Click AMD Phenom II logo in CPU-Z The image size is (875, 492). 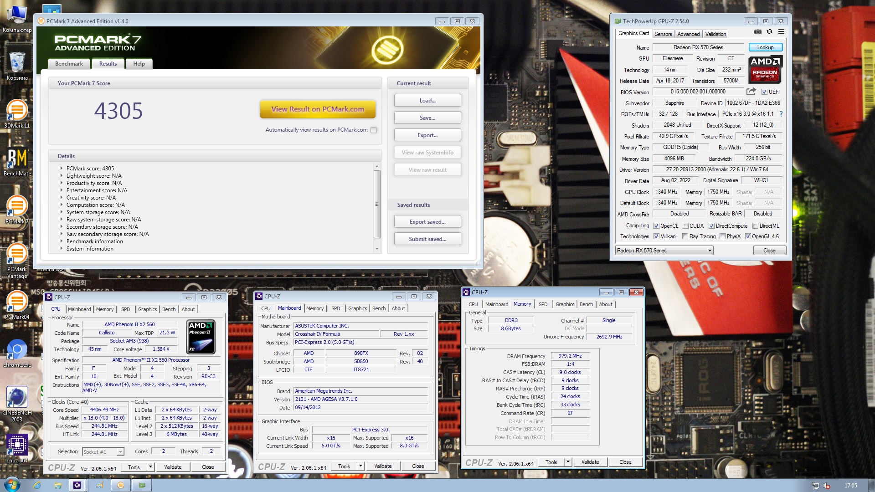(201, 337)
